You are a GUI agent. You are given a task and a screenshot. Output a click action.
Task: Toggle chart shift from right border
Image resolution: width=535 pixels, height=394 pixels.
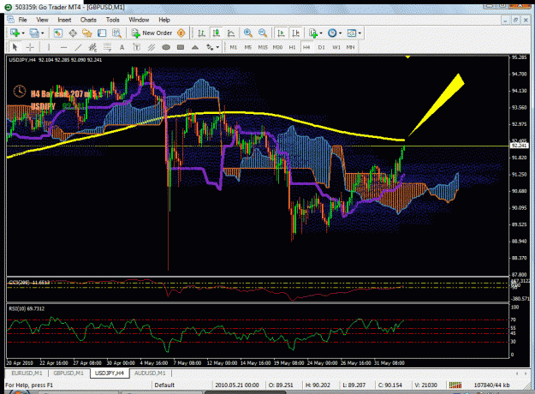pos(296,33)
